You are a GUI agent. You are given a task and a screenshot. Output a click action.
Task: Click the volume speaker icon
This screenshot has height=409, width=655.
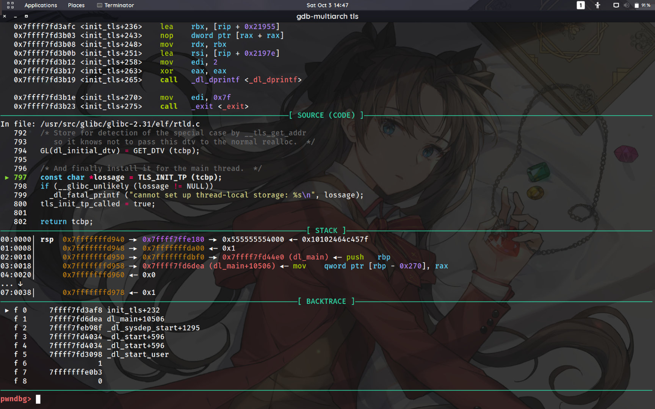626,5
